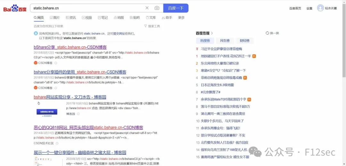Open the AI 助手 tab
Viewport: 346px width, 166px height.
(167, 18)
